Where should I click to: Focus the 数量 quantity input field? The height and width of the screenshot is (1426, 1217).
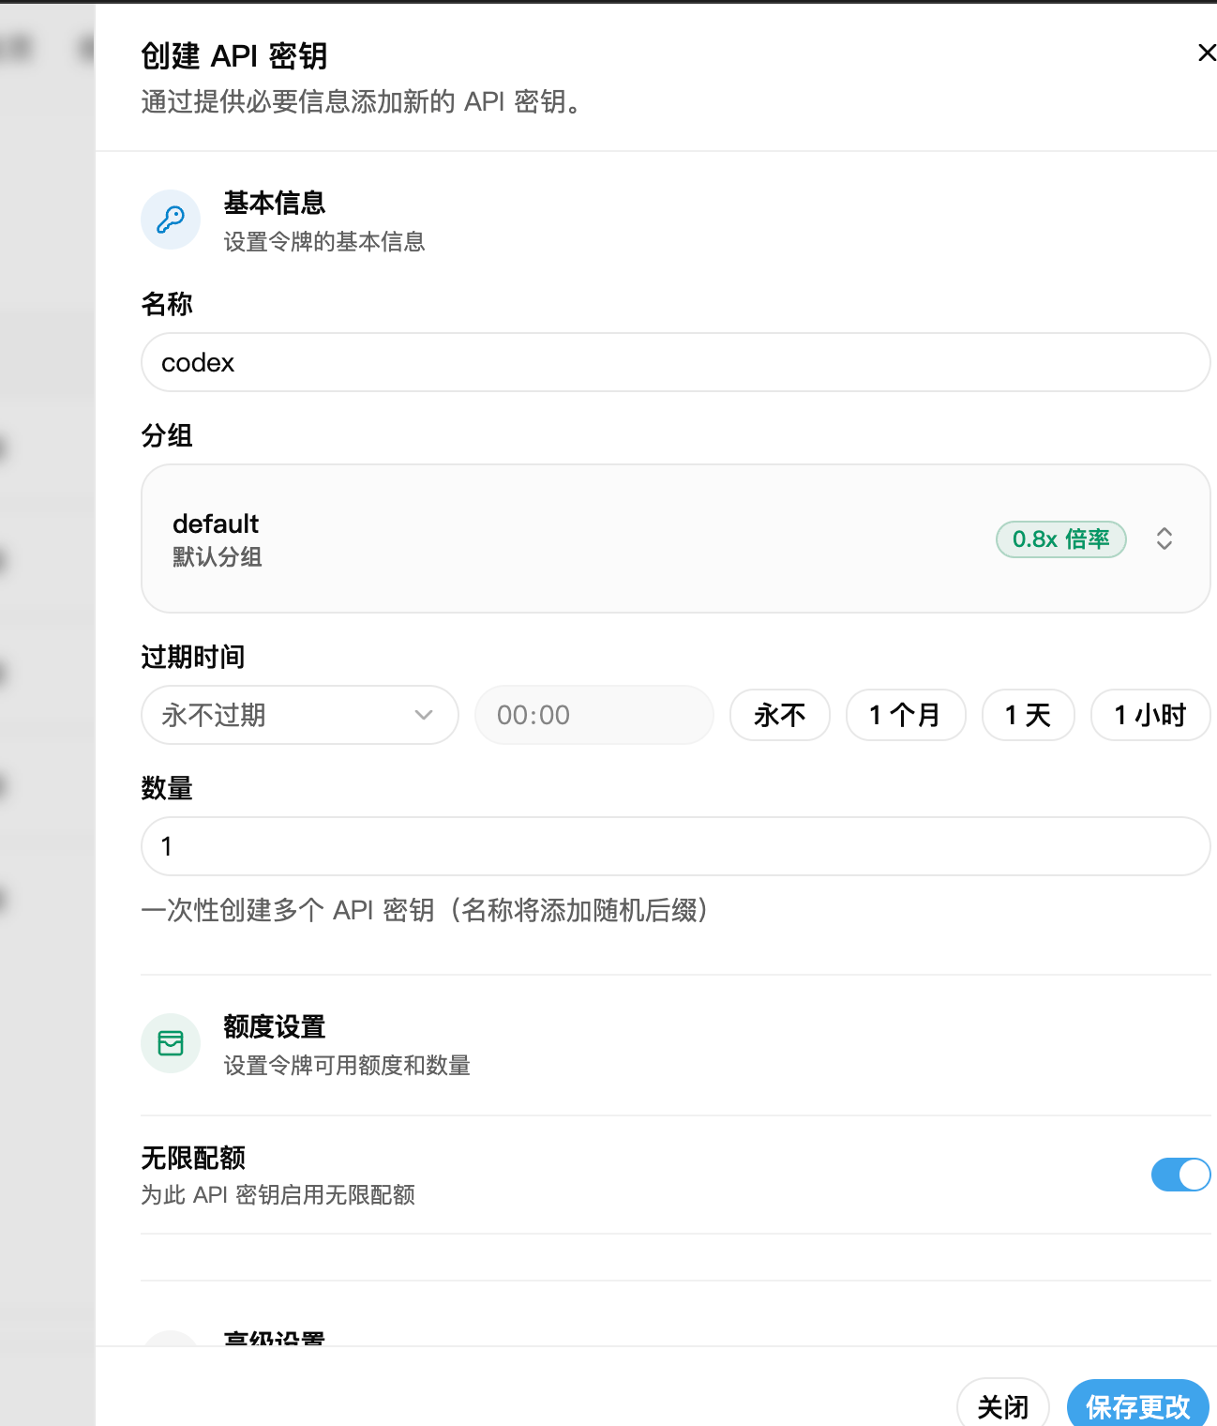tap(675, 846)
